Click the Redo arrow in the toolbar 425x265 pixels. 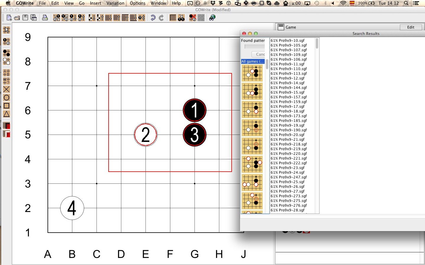161,18
